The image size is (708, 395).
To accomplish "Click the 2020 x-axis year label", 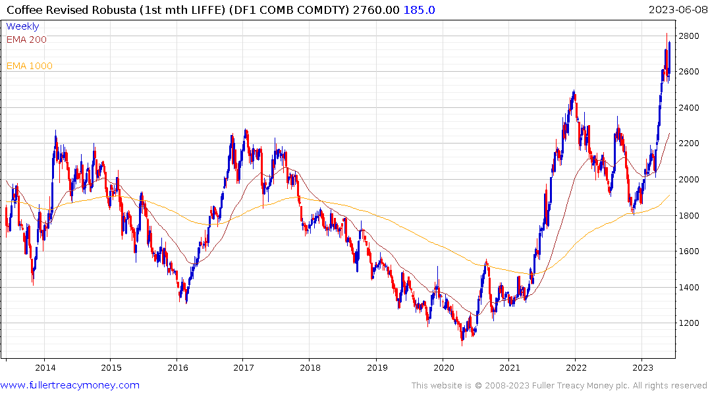I will click(x=443, y=367).
